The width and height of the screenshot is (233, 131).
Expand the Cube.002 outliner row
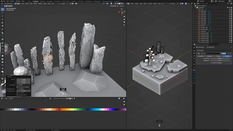(197, 13)
